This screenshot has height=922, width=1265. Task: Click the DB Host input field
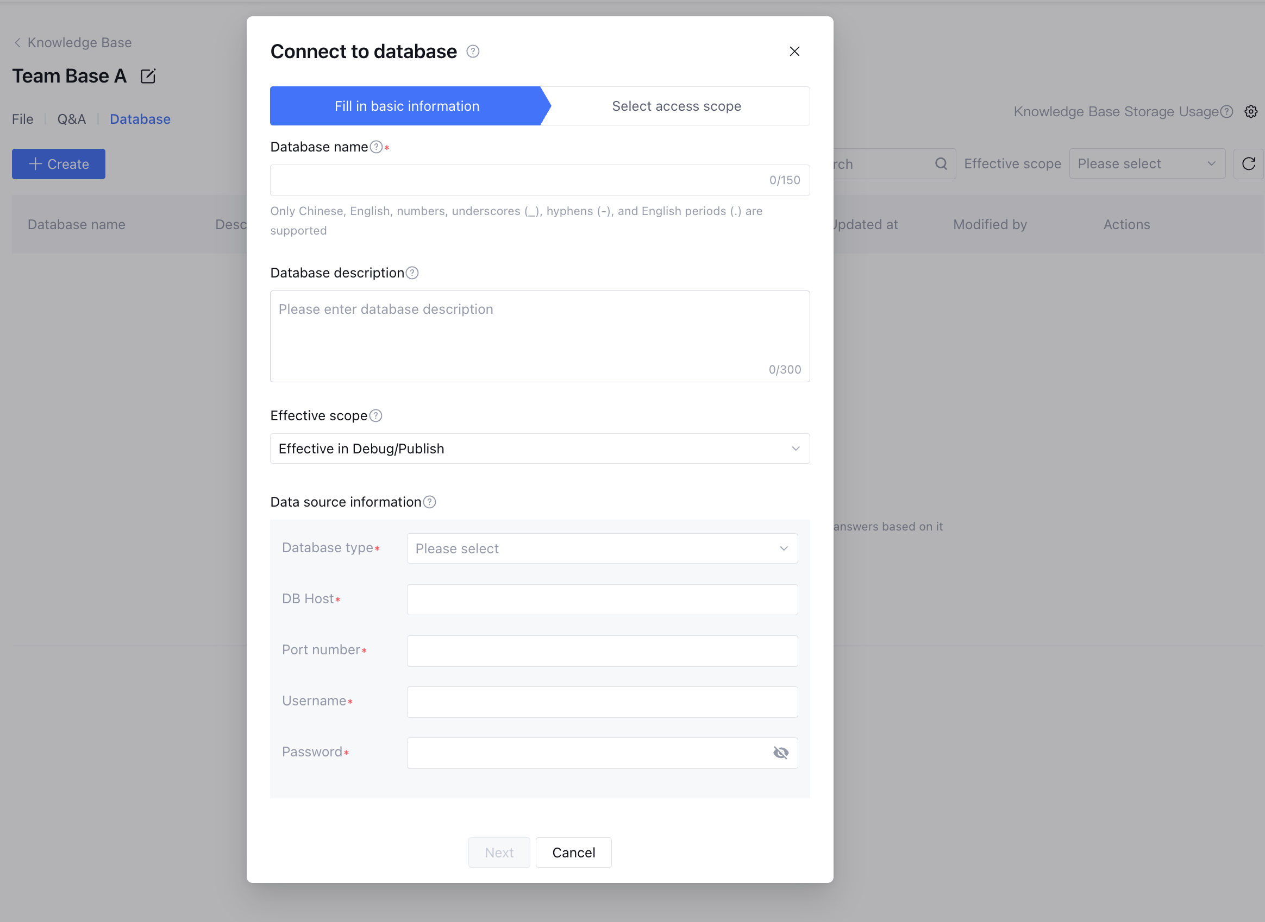pyautogui.click(x=602, y=599)
